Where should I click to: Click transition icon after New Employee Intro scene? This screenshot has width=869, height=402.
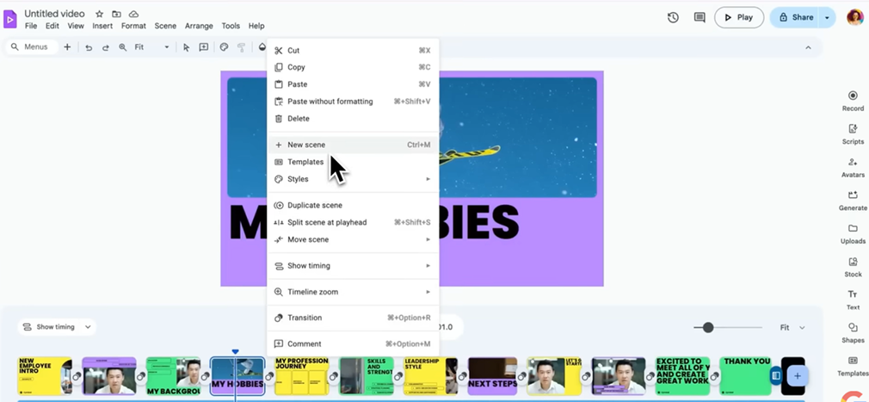[x=77, y=376]
